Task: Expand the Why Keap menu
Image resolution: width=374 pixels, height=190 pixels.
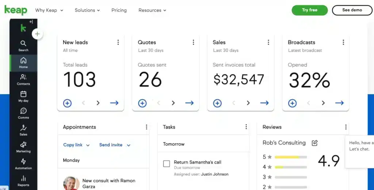Action: coord(49,10)
